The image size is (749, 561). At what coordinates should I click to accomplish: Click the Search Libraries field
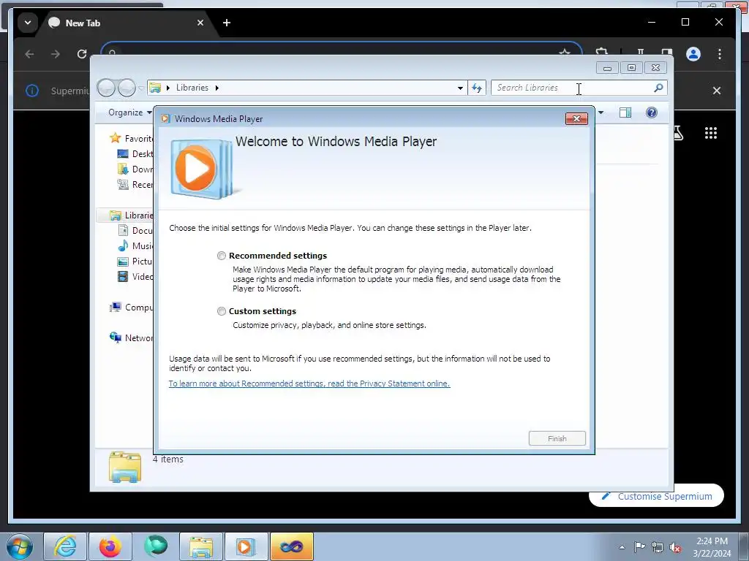tap(571, 88)
